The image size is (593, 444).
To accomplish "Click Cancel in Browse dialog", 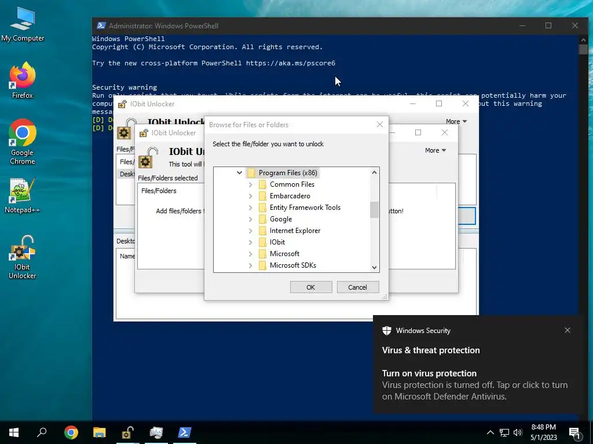I will tap(357, 287).
